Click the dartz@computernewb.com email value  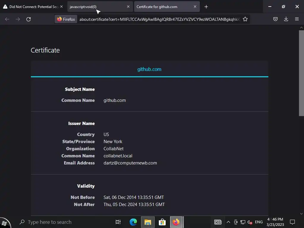130,163
